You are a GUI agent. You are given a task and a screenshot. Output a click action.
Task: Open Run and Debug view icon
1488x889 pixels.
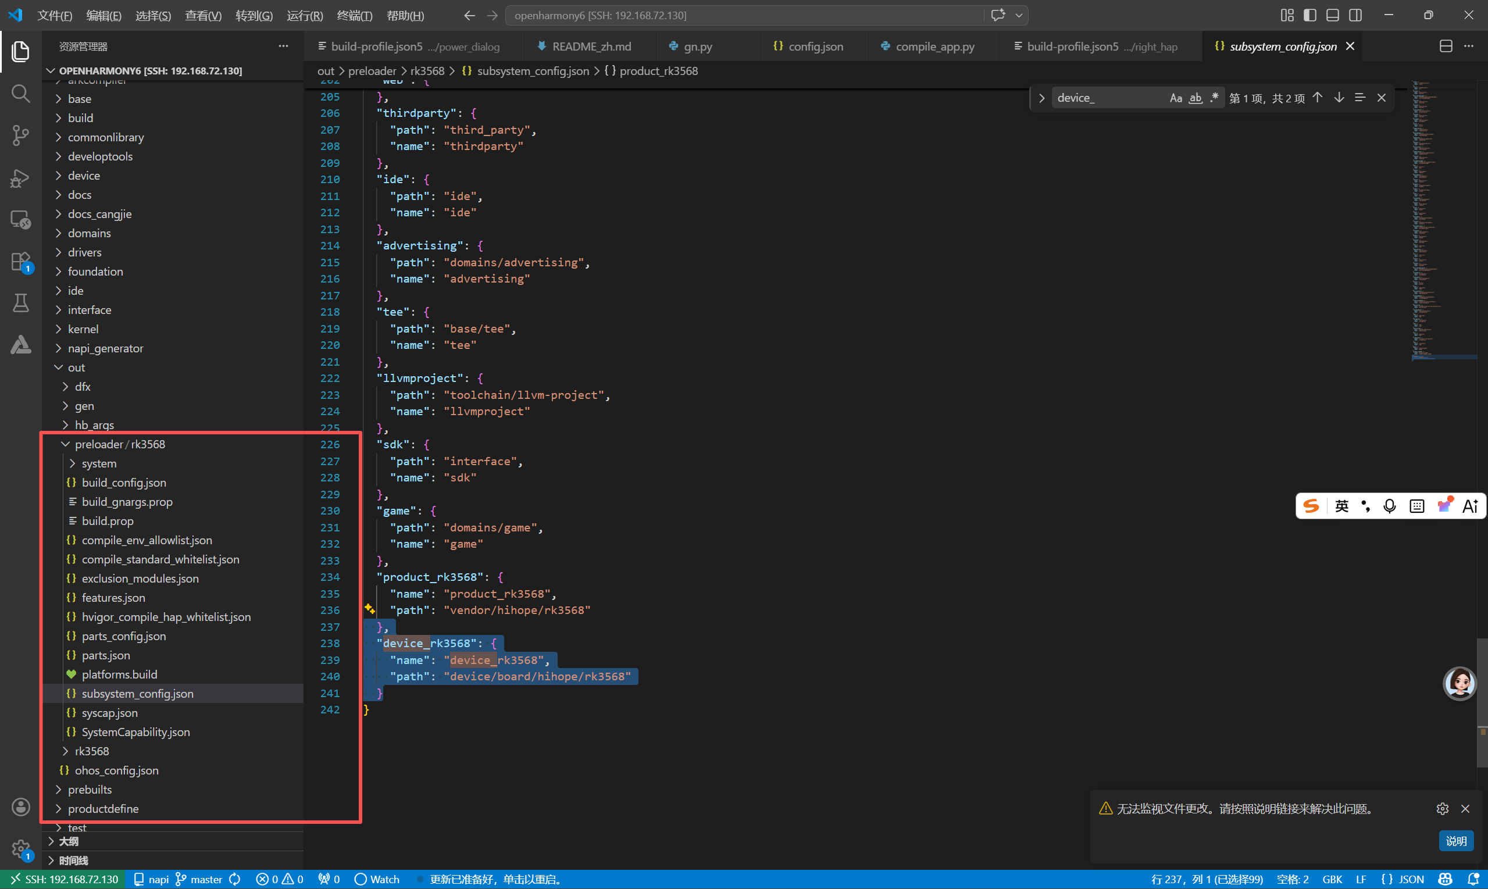click(x=20, y=178)
